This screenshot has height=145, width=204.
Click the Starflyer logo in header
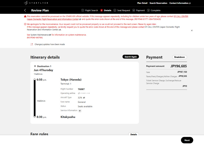(36, 3)
